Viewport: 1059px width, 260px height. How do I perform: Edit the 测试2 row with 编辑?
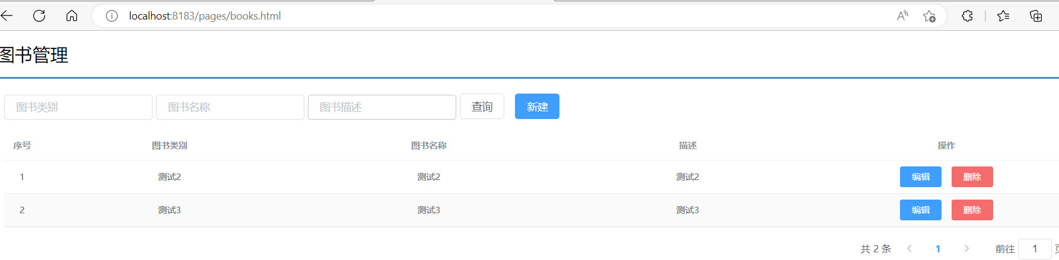921,176
